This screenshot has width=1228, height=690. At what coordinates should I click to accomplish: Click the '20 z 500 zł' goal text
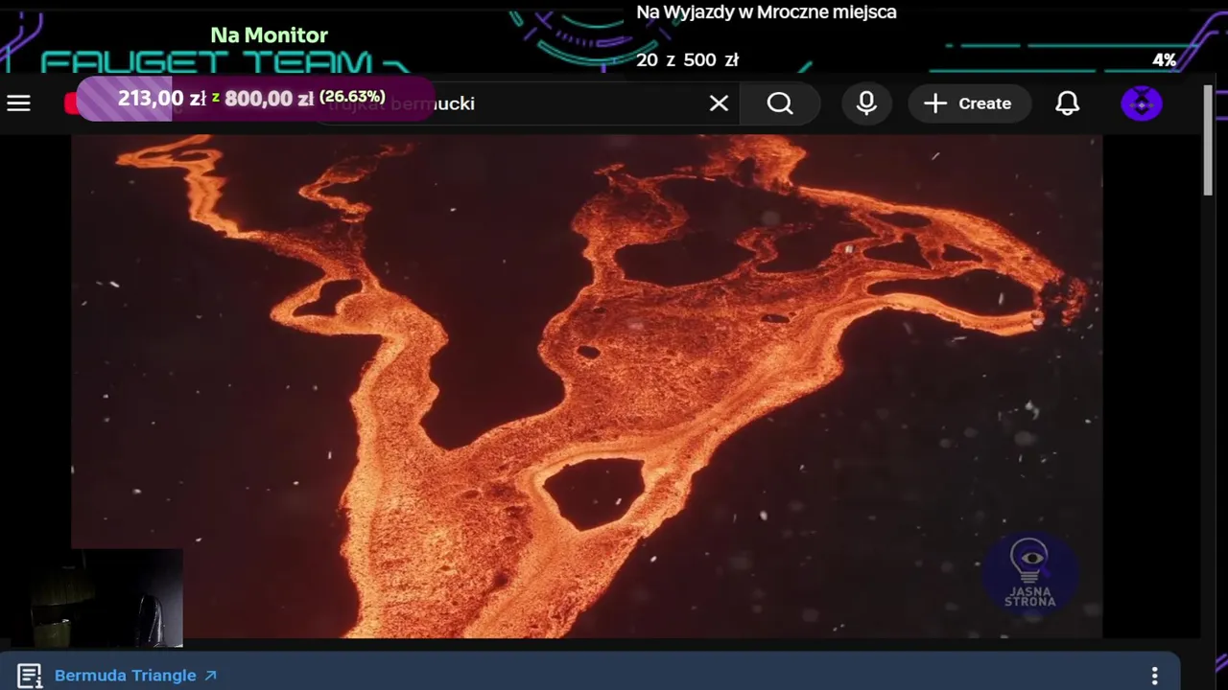coord(687,59)
